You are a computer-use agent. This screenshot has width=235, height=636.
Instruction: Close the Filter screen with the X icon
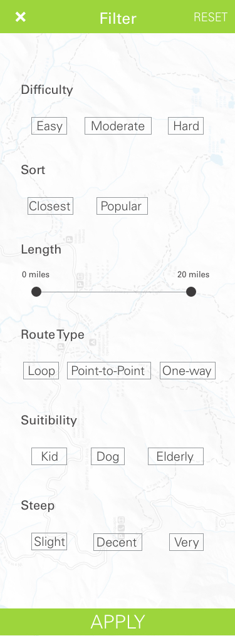coord(21,17)
